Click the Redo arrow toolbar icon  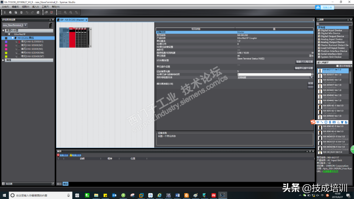pos(32,12)
